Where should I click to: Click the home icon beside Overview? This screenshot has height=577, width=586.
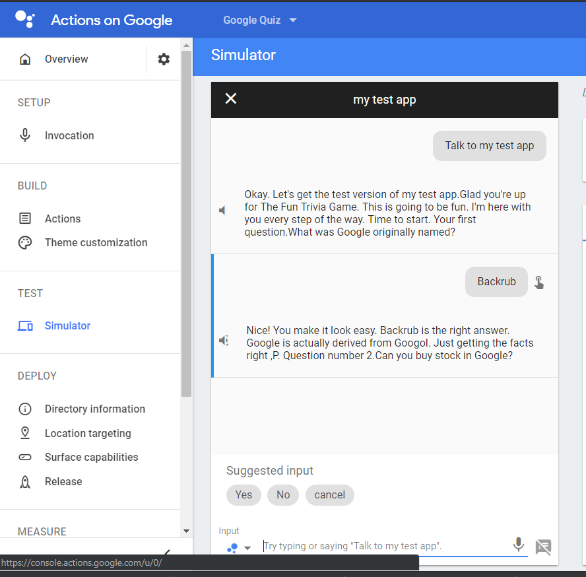point(25,59)
